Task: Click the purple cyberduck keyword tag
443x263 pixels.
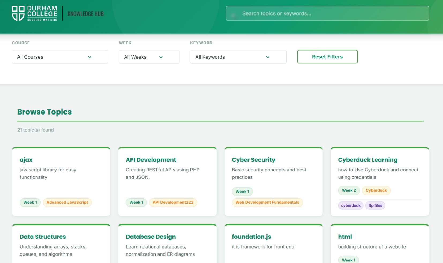Action: tap(351, 205)
